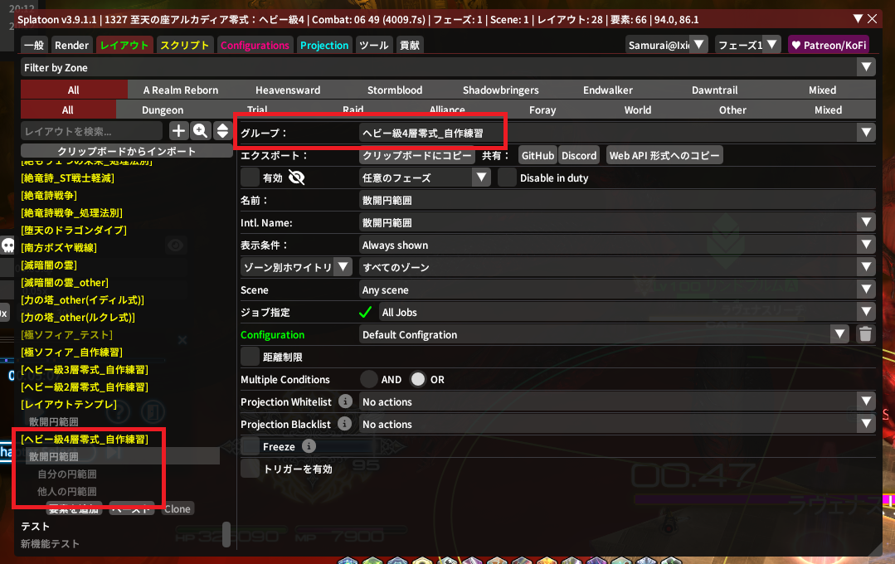Select the AND radio button
895x564 pixels.
coord(369,379)
